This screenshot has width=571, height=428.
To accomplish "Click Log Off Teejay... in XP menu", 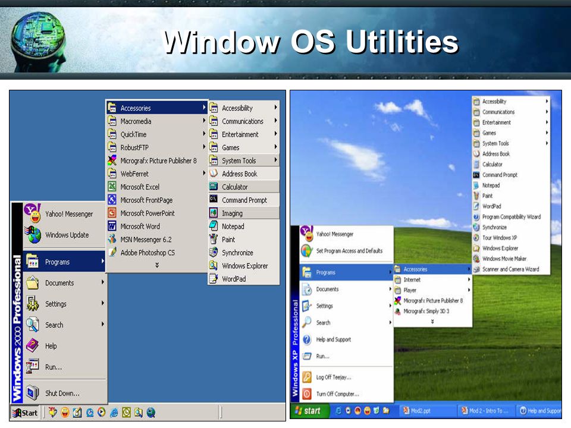I will coord(346,377).
